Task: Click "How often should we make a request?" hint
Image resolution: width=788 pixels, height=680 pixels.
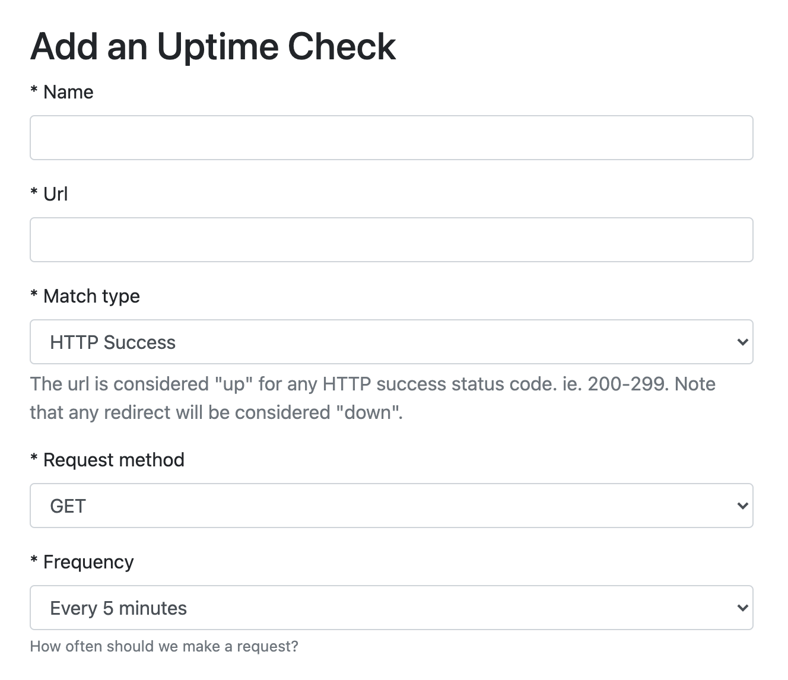Action: pyautogui.click(x=164, y=646)
